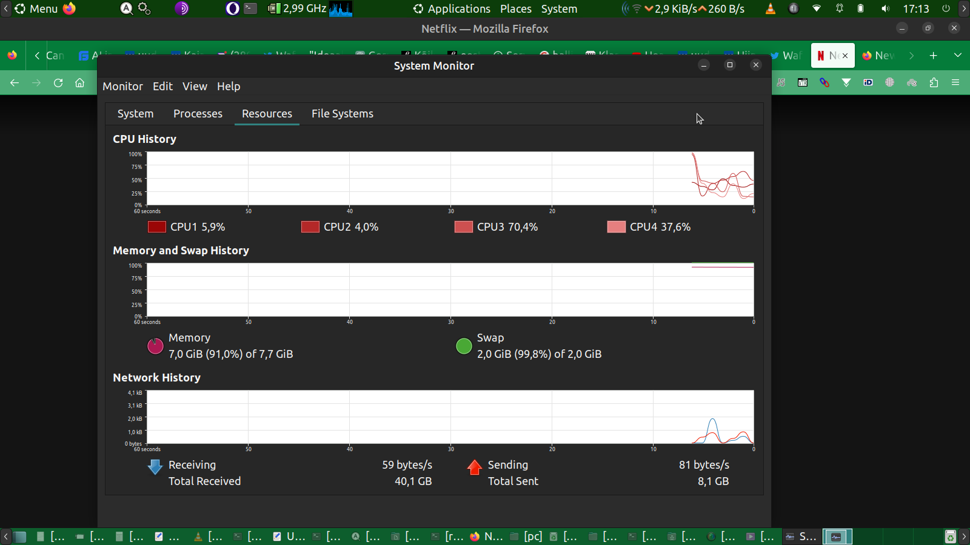Open a new Firefox tab with plus
This screenshot has width=970, height=545.
[933, 55]
